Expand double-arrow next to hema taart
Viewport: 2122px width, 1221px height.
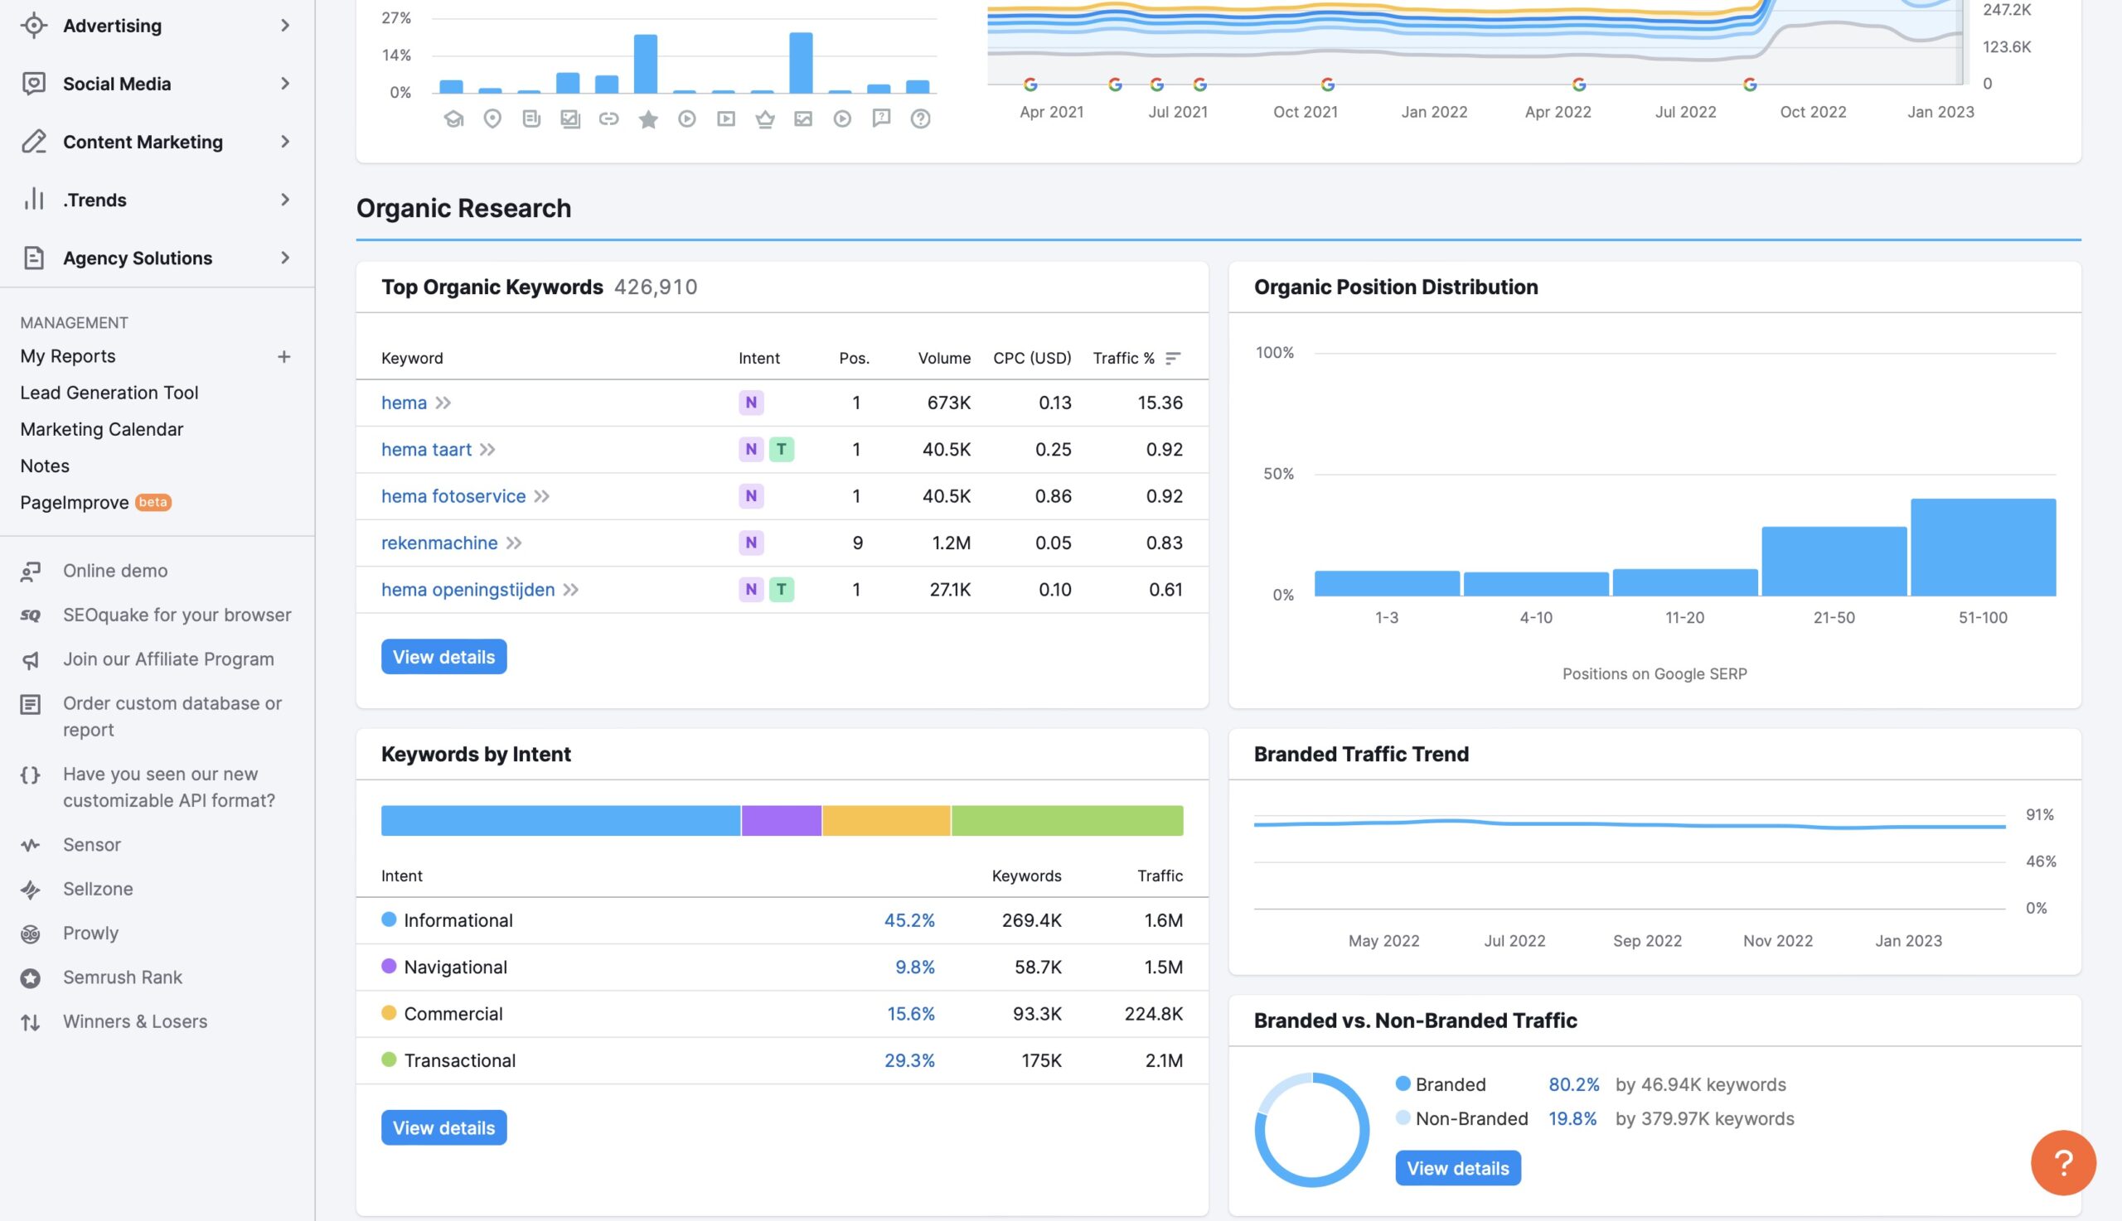click(x=487, y=451)
